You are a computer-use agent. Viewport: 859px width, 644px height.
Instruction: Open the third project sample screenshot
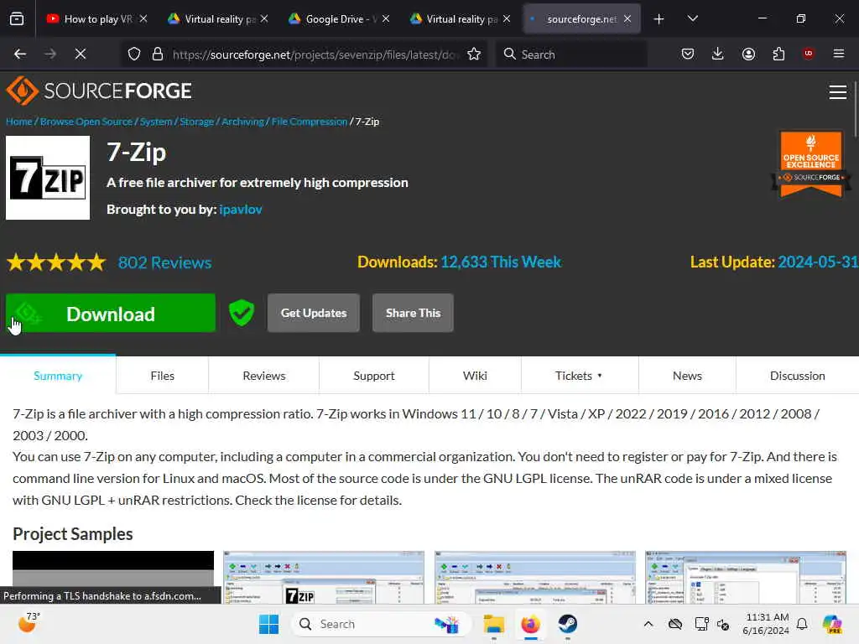[x=535, y=577]
